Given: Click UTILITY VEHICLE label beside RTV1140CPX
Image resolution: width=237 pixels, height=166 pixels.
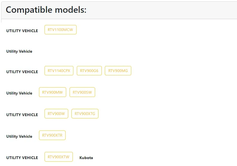Looking at the screenshot, I should tap(22, 72).
